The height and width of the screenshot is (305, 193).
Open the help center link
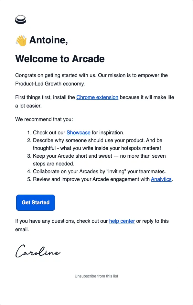(122, 221)
